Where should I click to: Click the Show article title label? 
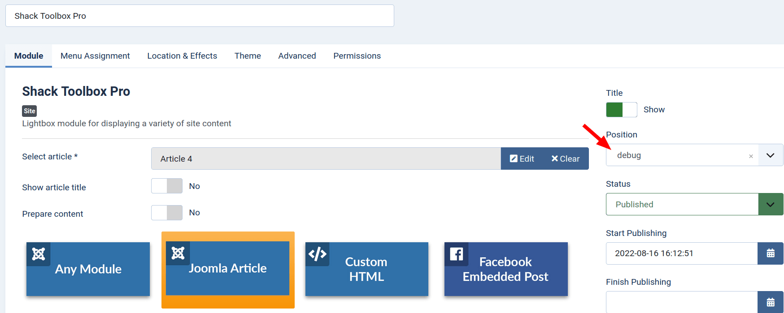[54, 188]
